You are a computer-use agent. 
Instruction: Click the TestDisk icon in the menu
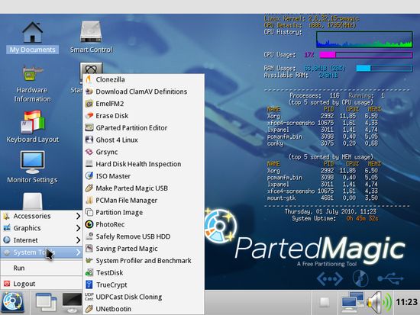tap(89, 272)
